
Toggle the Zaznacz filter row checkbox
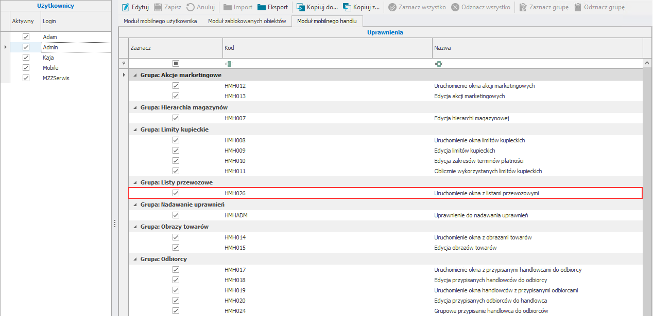(176, 64)
